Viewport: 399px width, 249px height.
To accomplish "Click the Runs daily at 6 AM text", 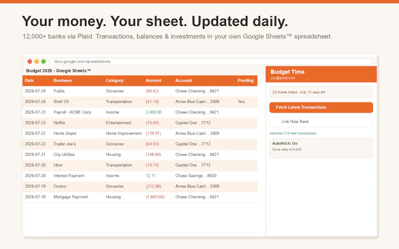I will click(286, 150).
